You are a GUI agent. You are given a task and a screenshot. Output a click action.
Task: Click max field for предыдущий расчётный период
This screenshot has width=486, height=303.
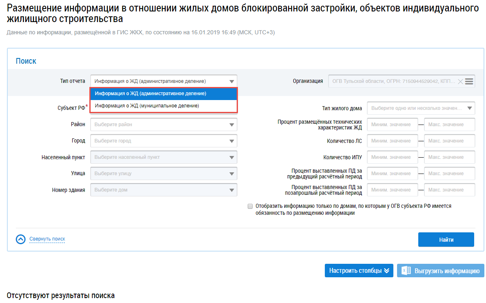[449, 174]
